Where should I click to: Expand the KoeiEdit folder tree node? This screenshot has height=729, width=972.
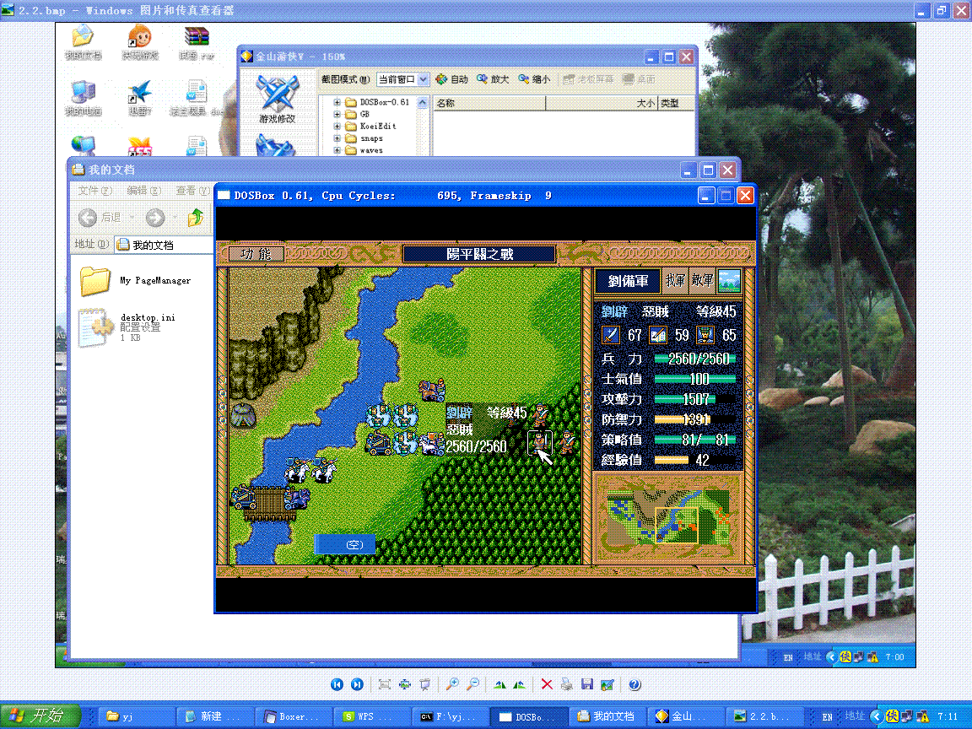pos(337,126)
